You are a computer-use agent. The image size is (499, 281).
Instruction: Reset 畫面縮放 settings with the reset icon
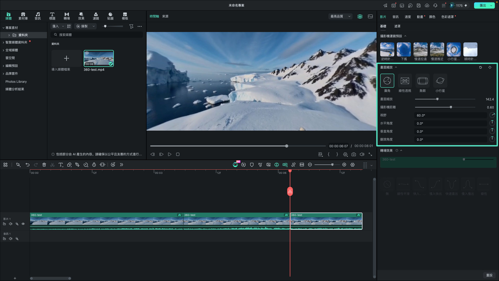(481, 67)
